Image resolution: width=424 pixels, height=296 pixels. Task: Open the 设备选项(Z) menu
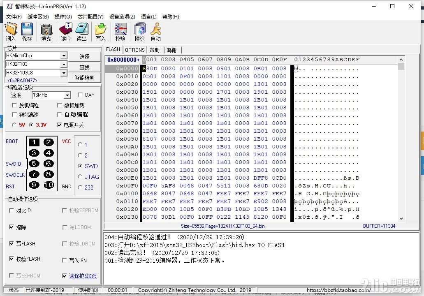[x=122, y=17]
